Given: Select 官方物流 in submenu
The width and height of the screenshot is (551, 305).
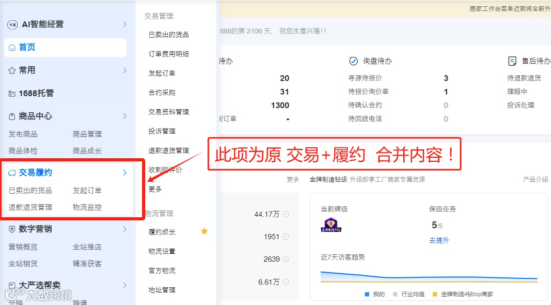Looking at the screenshot, I should pyautogui.click(x=162, y=271).
